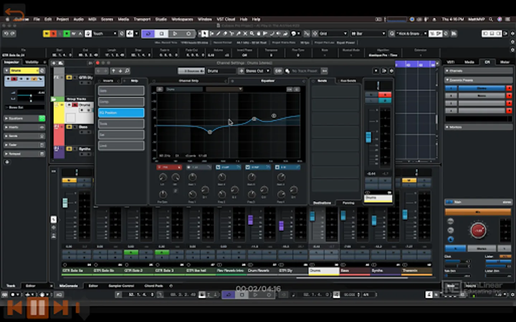Open the Spotlight search in menu bar
Screen dimensions: 516x322
491,19
